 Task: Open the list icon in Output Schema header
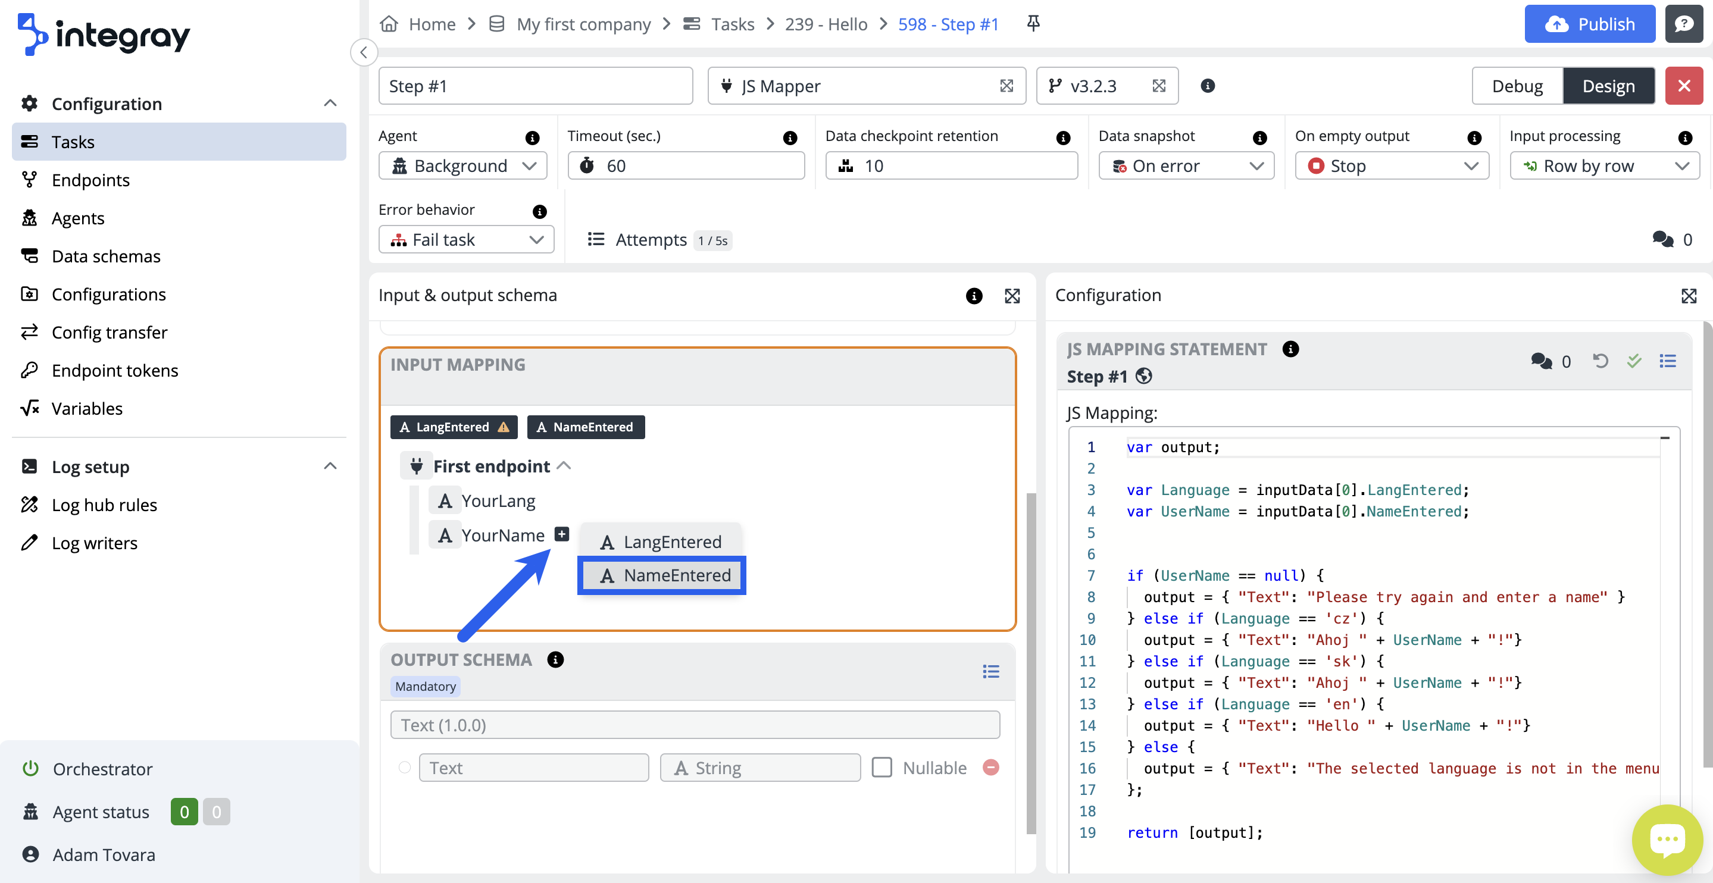pyautogui.click(x=991, y=672)
